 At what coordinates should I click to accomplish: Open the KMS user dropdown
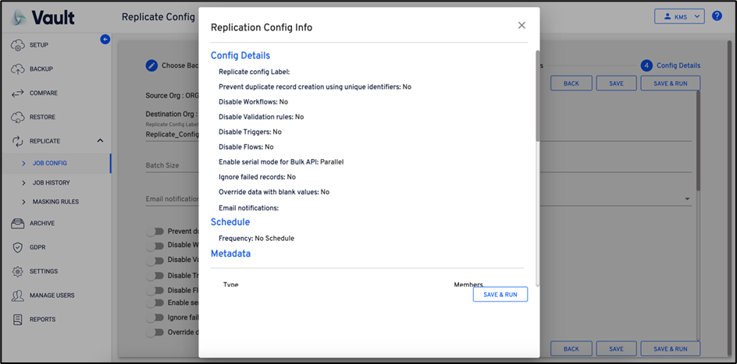click(679, 16)
